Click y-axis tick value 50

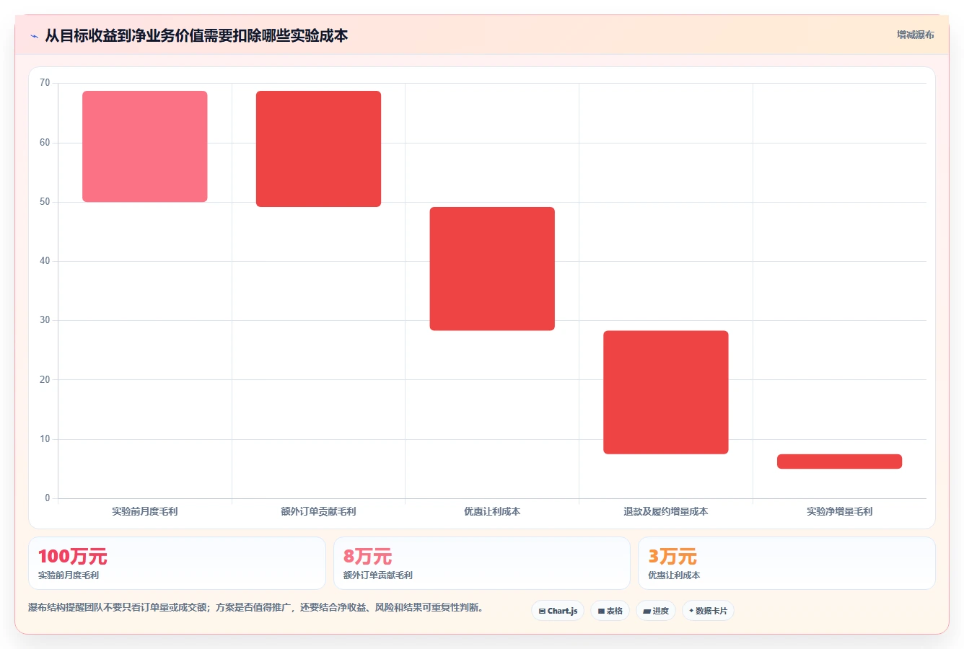coord(45,202)
